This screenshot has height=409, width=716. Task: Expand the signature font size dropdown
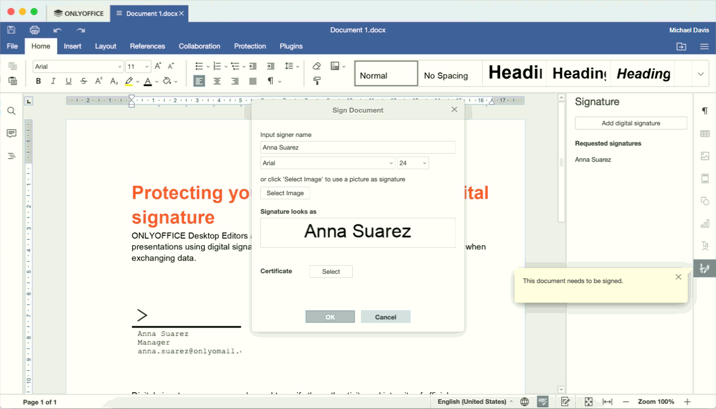point(413,163)
